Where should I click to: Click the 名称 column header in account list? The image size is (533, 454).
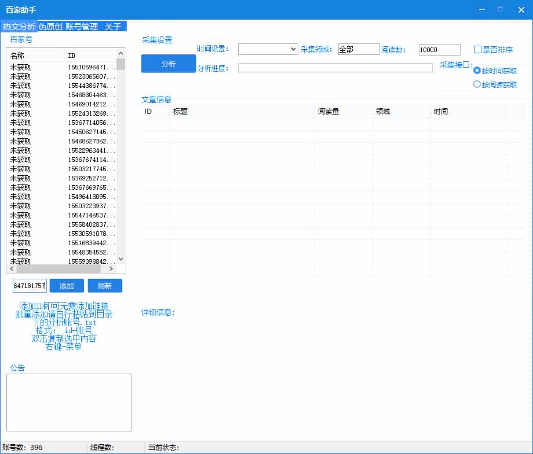35,56
